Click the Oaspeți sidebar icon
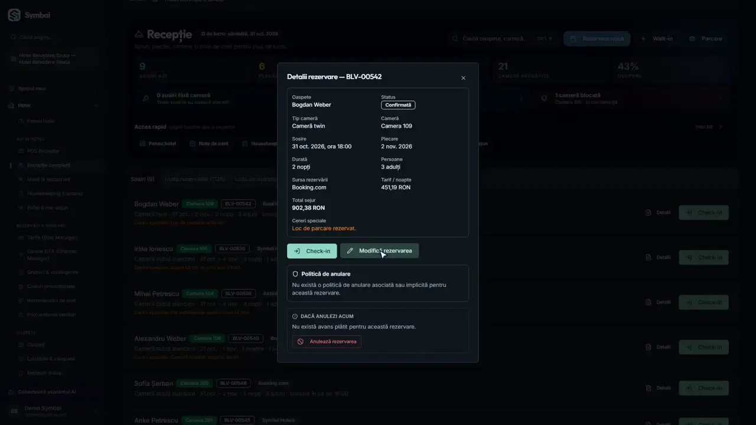This screenshot has height=425, width=756. (21, 345)
